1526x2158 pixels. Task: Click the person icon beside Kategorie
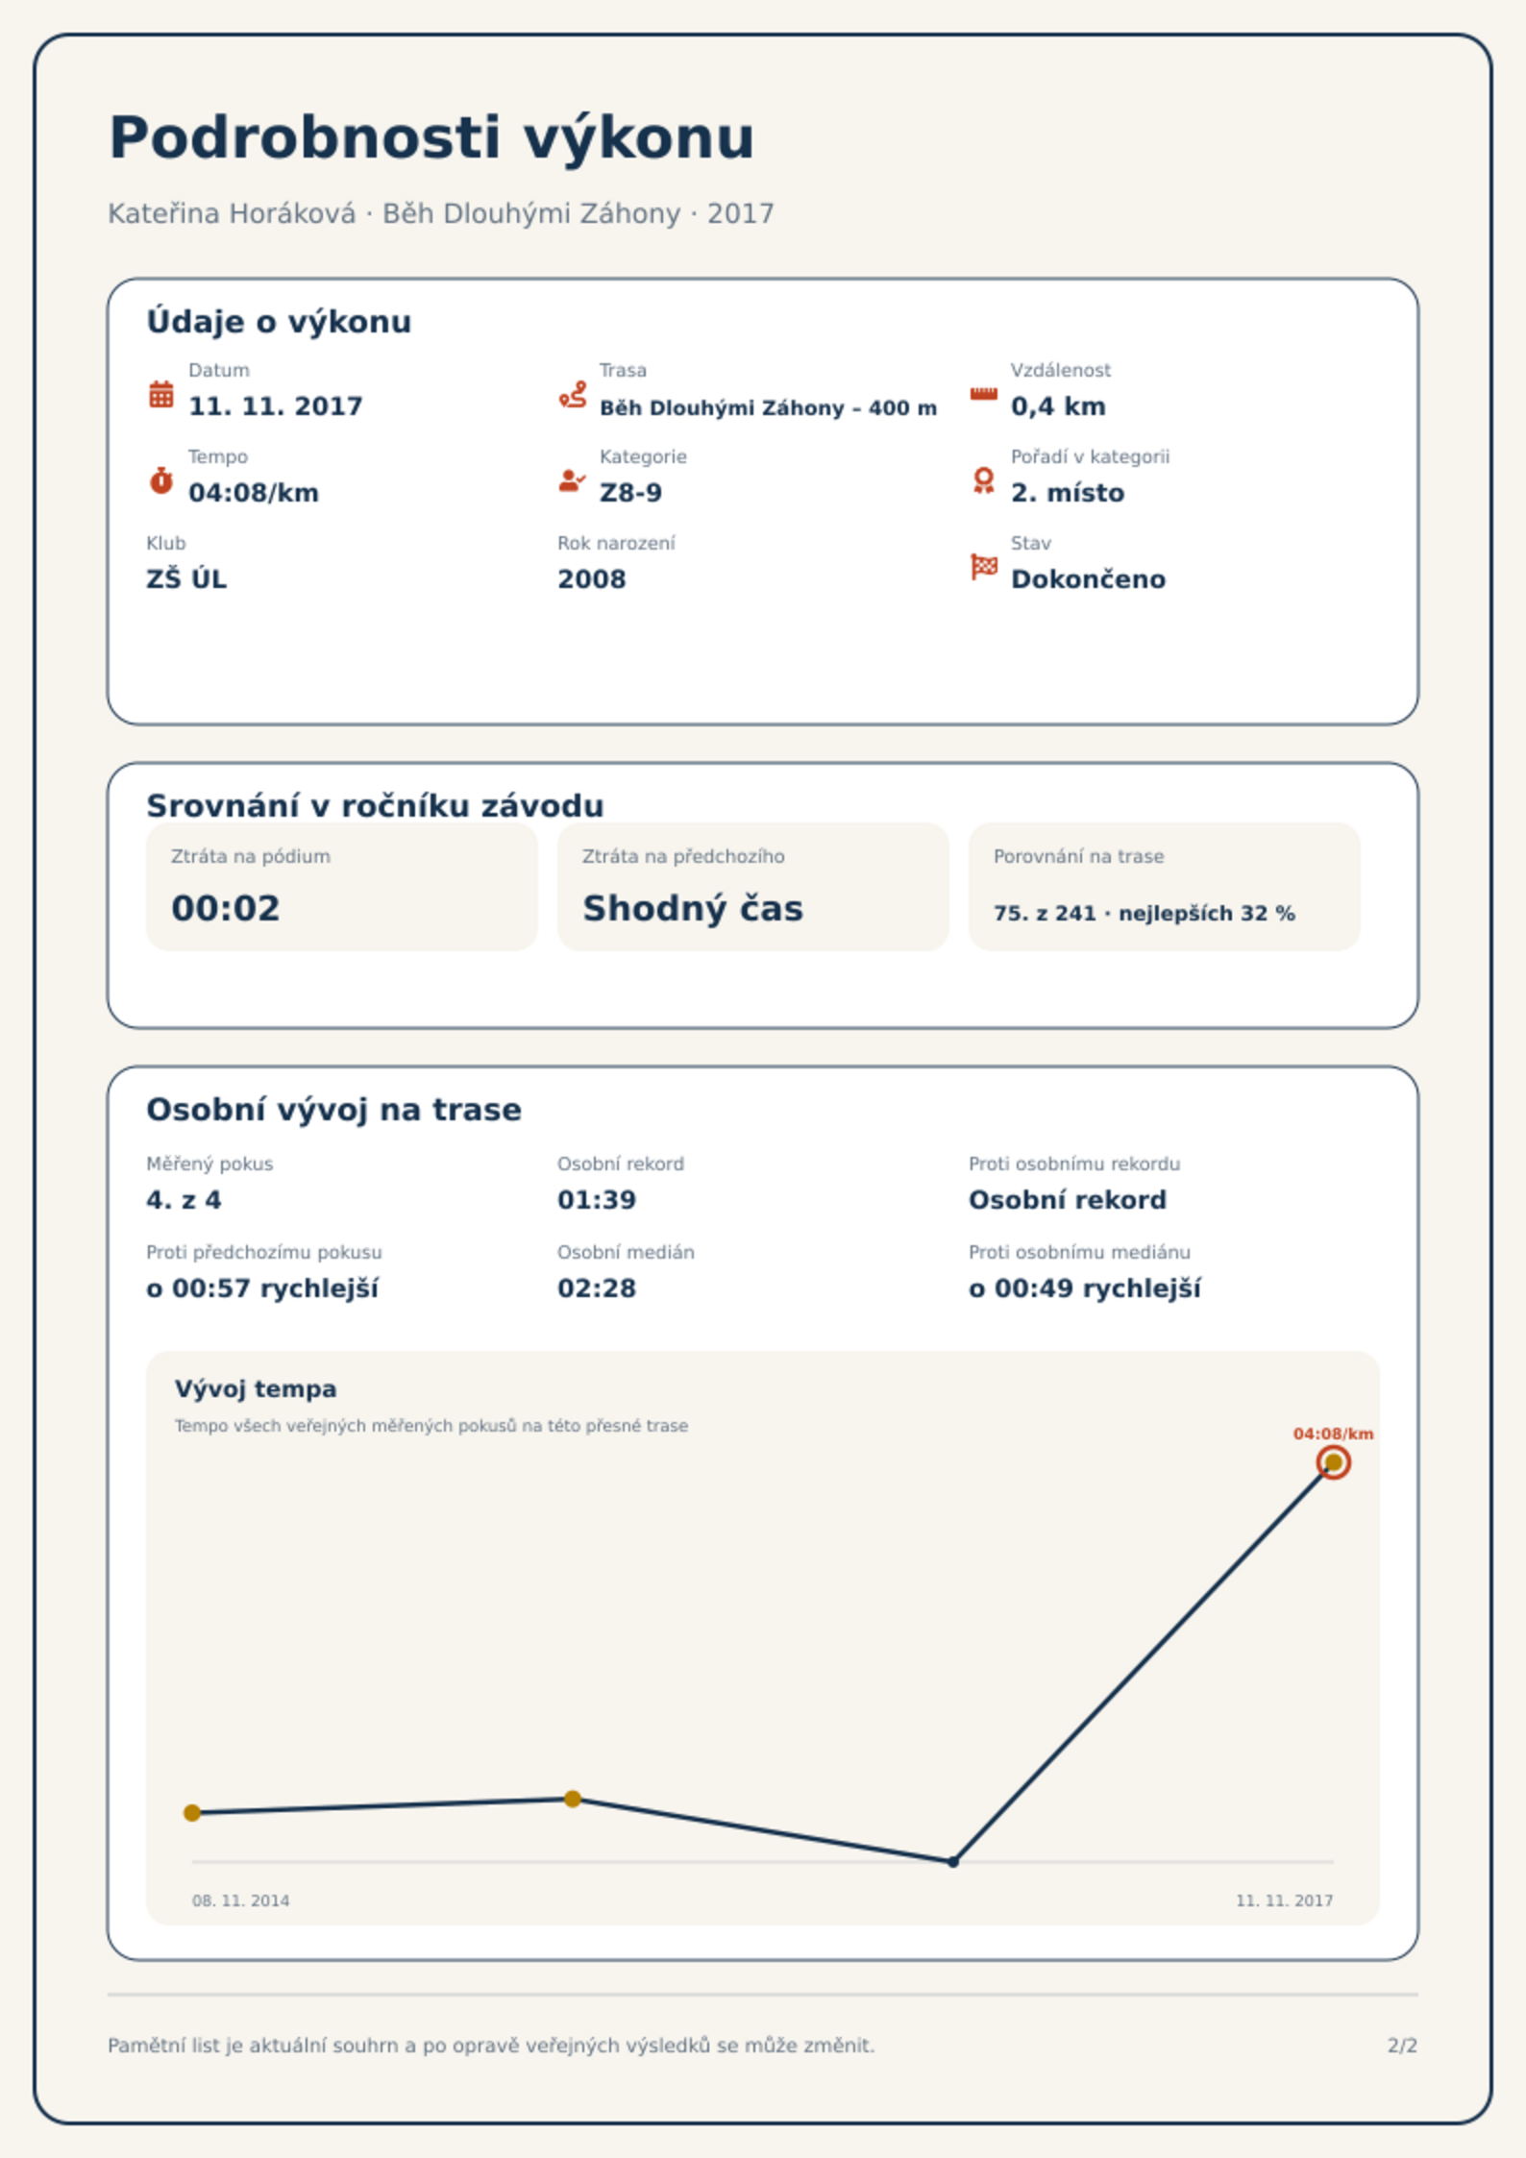pos(572,480)
